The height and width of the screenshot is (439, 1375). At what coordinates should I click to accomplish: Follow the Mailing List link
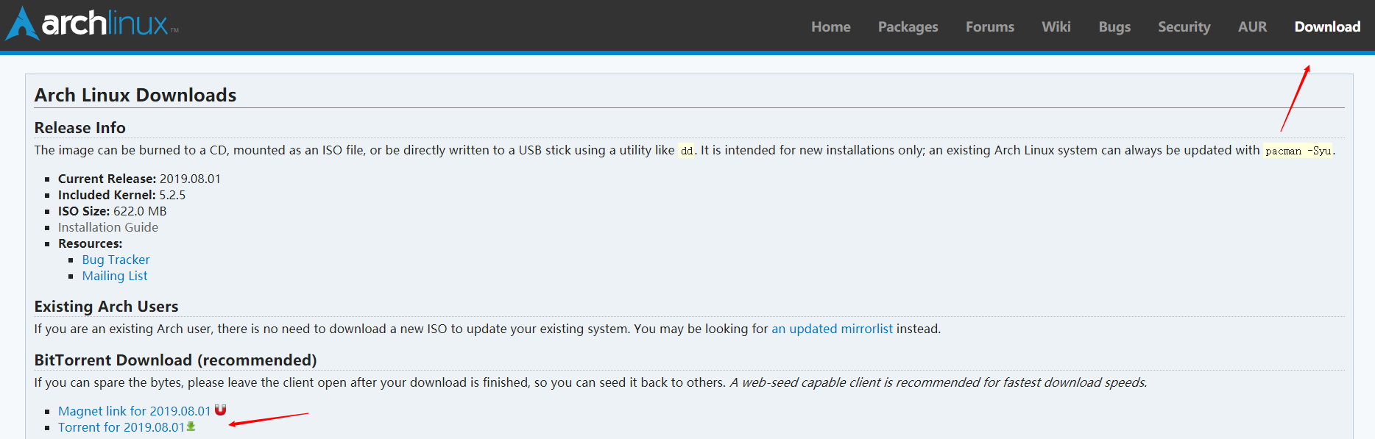[x=115, y=276]
